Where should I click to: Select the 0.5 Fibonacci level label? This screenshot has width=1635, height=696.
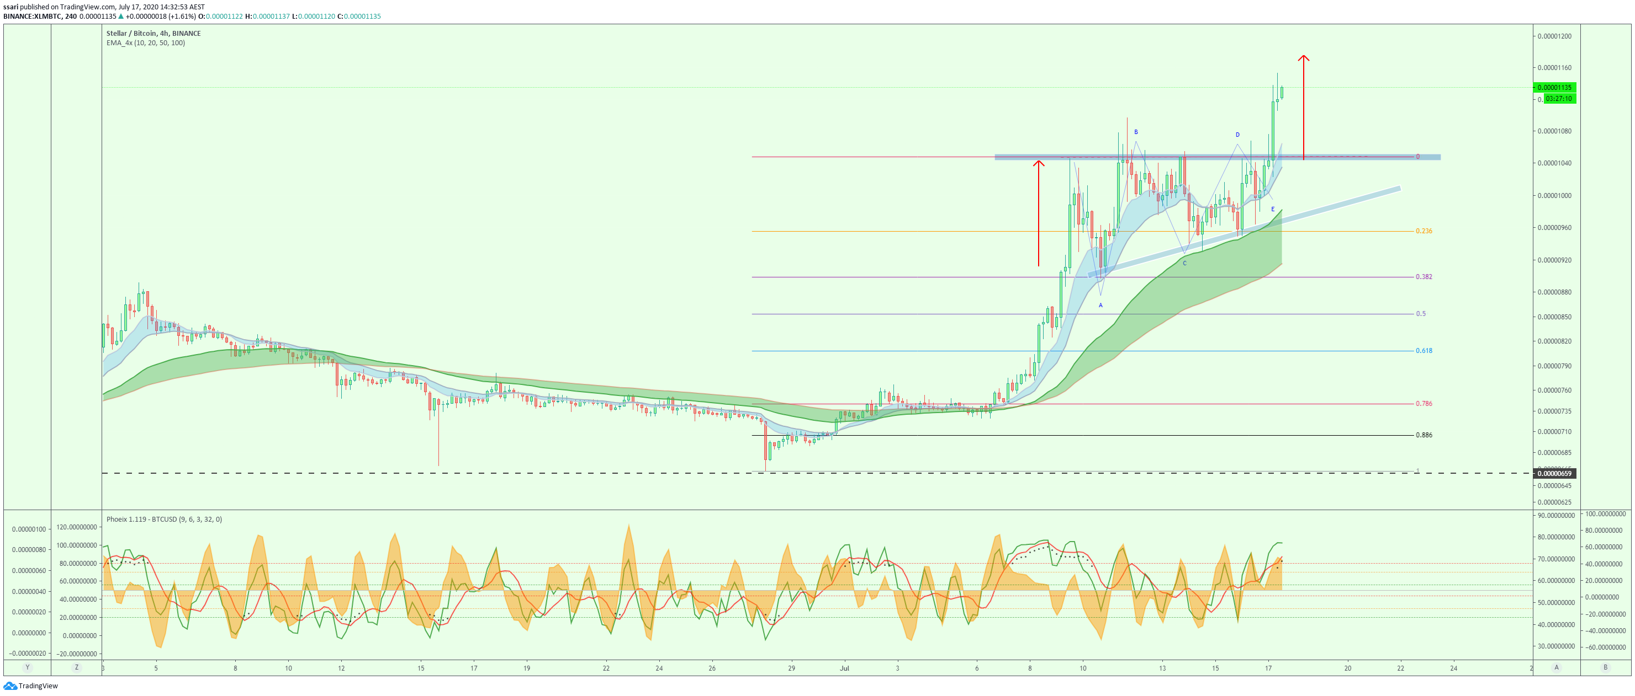pos(1420,314)
